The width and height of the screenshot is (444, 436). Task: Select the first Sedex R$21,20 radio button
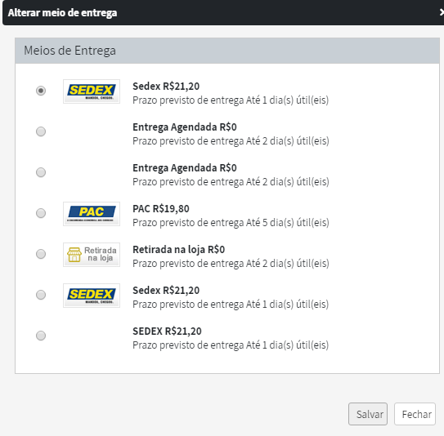(41, 91)
